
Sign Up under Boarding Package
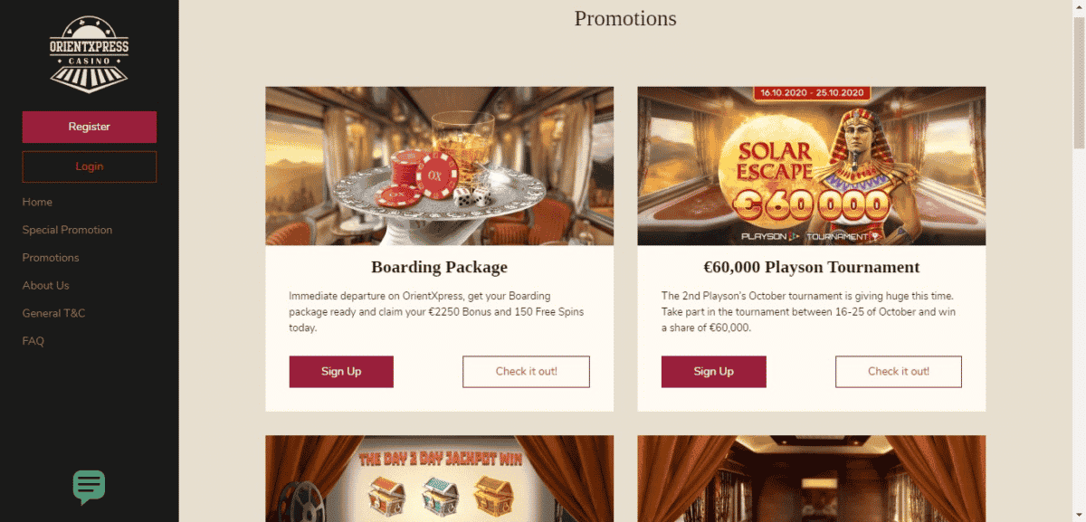[x=341, y=372]
